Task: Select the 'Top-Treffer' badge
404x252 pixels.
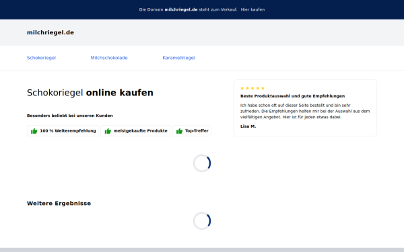Action: point(192,131)
